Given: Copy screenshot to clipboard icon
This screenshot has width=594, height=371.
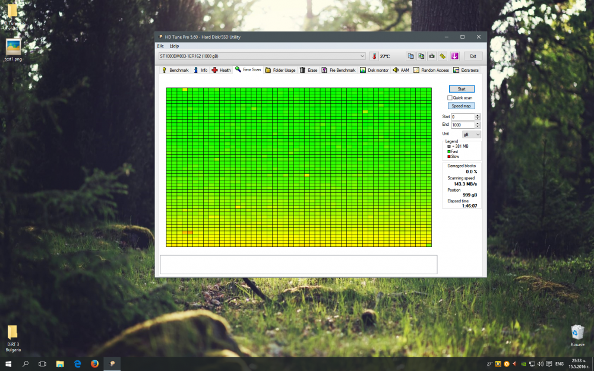Looking at the screenshot, I should (421, 56).
